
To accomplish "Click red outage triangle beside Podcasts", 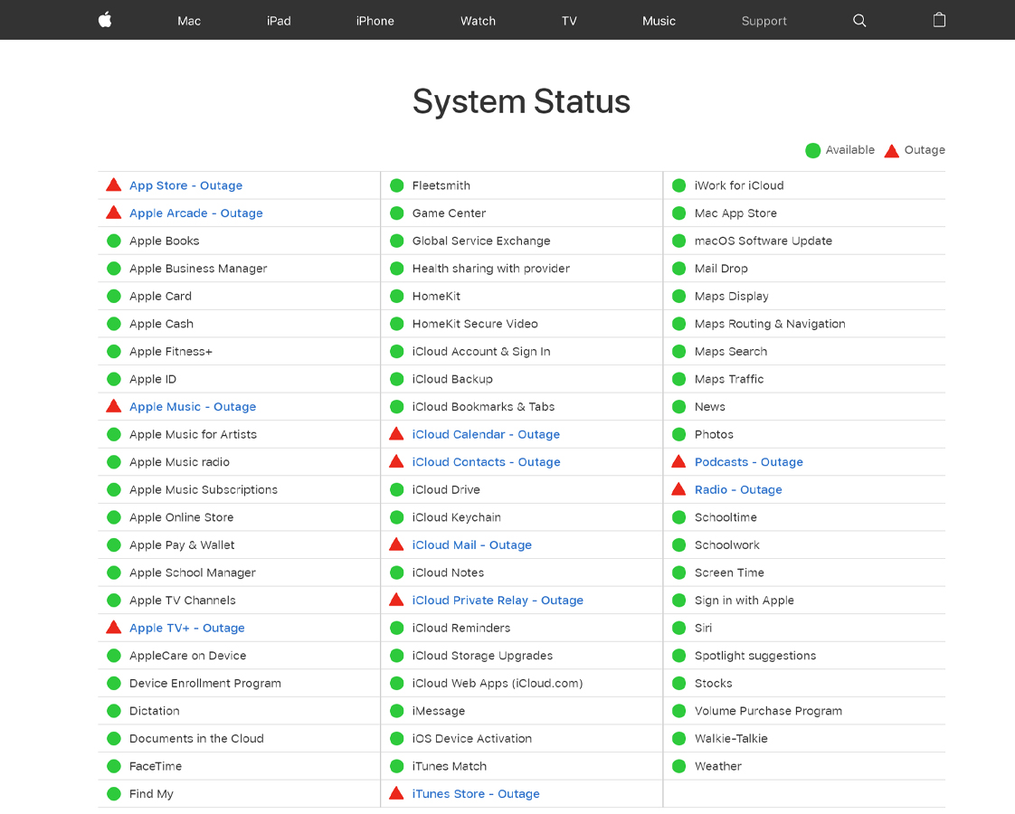I will coord(679,461).
